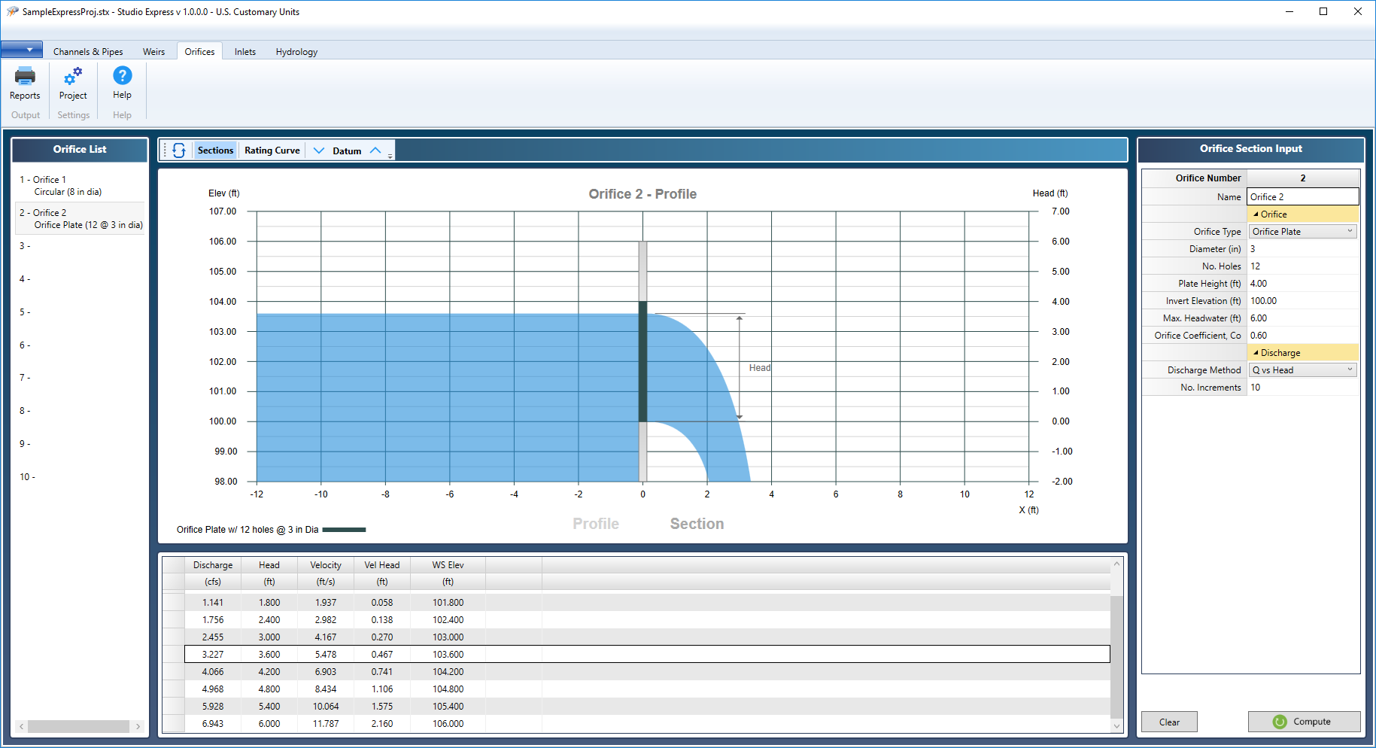Open Project Settings
Image resolution: width=1376 pixels, height=748 pixels.
(x=73, y=88)
